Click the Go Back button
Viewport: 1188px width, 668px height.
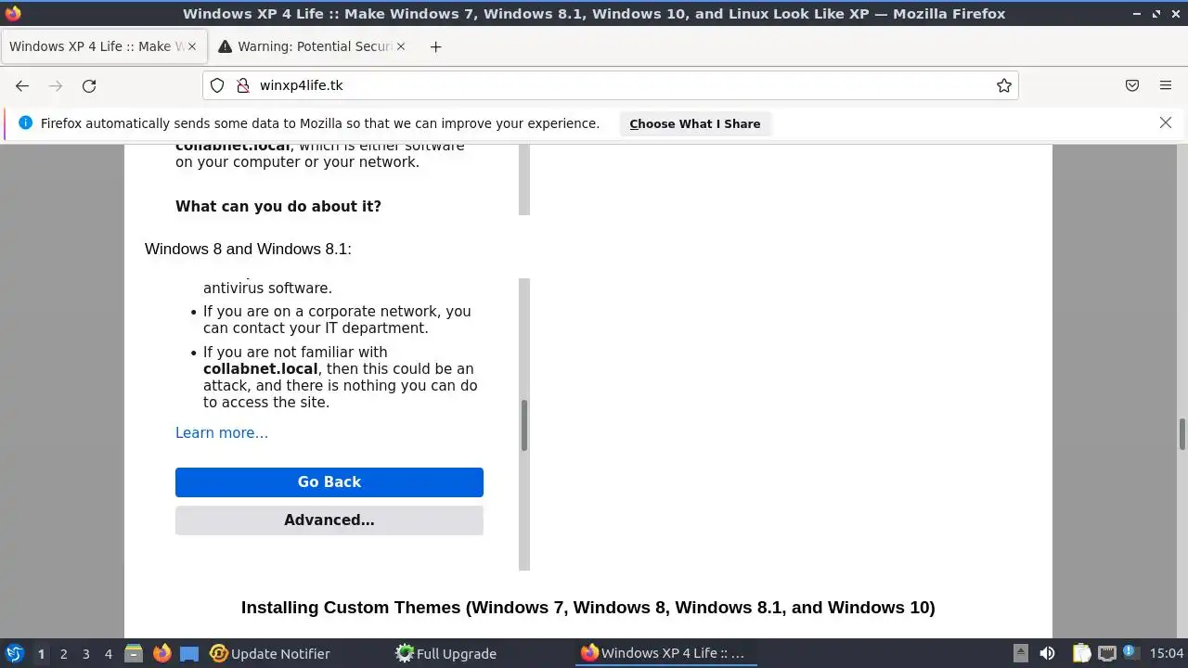coord(329,482)
